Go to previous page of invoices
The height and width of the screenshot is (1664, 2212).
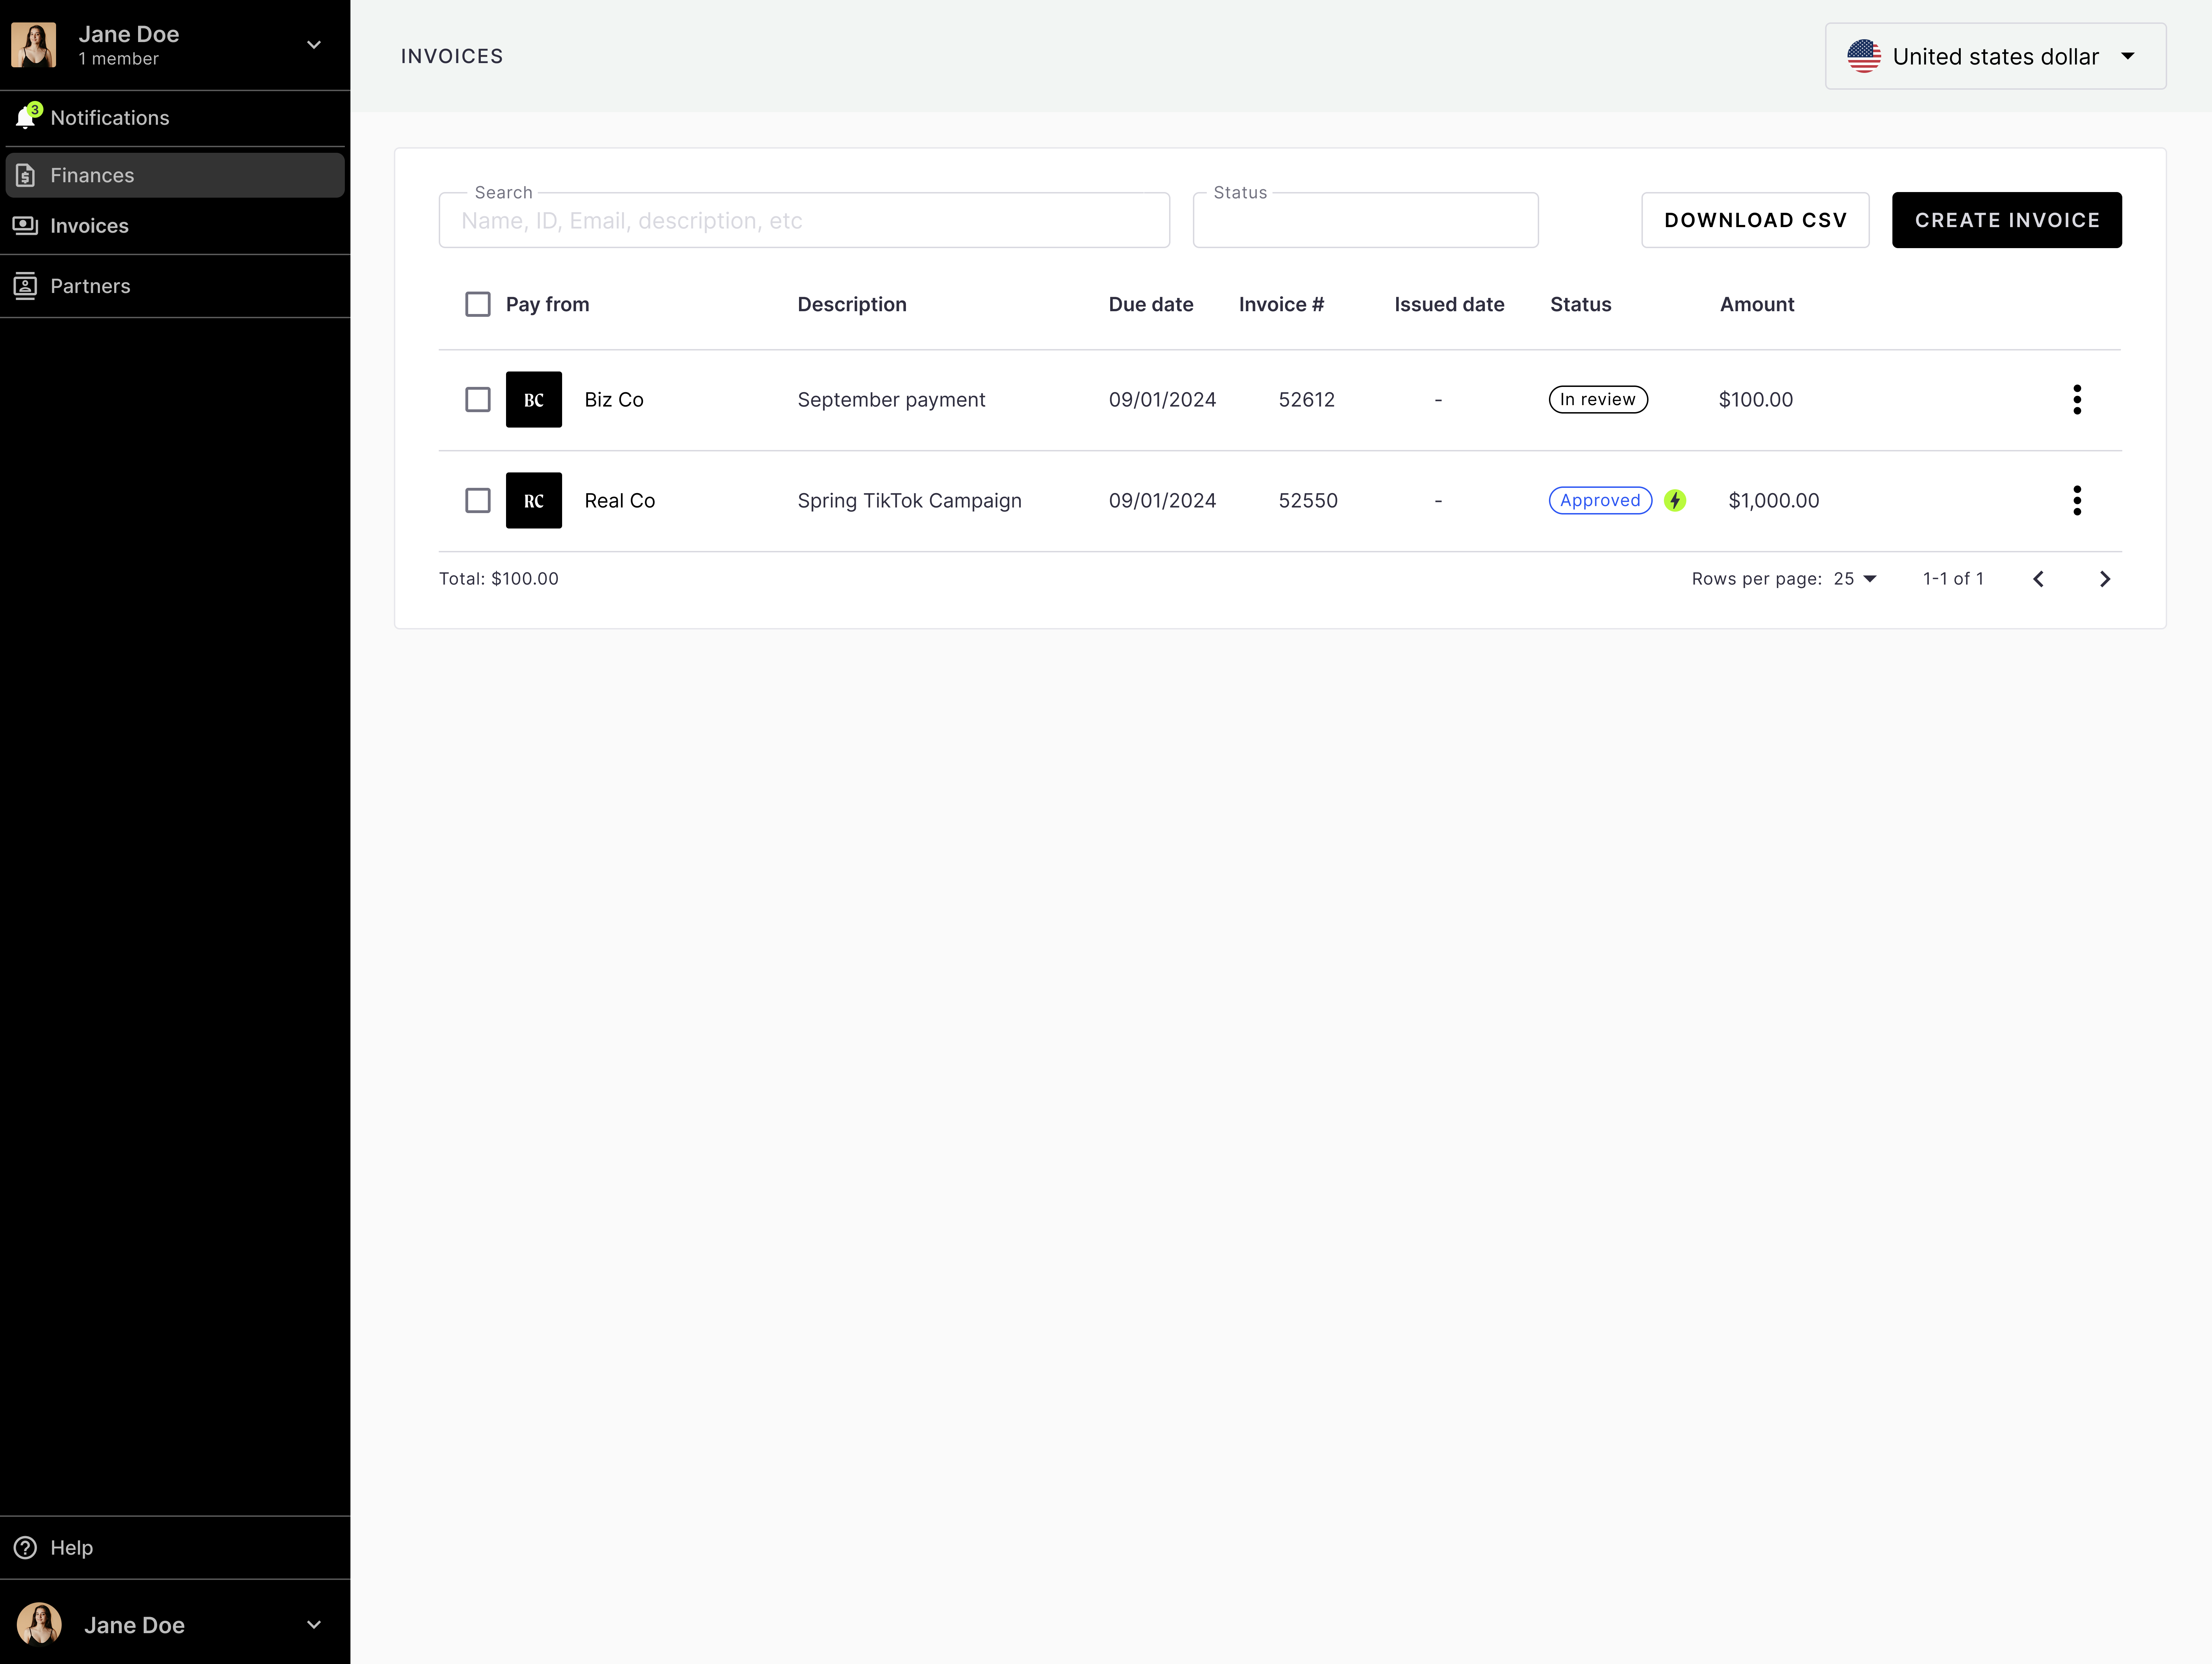click(2038, 579)
